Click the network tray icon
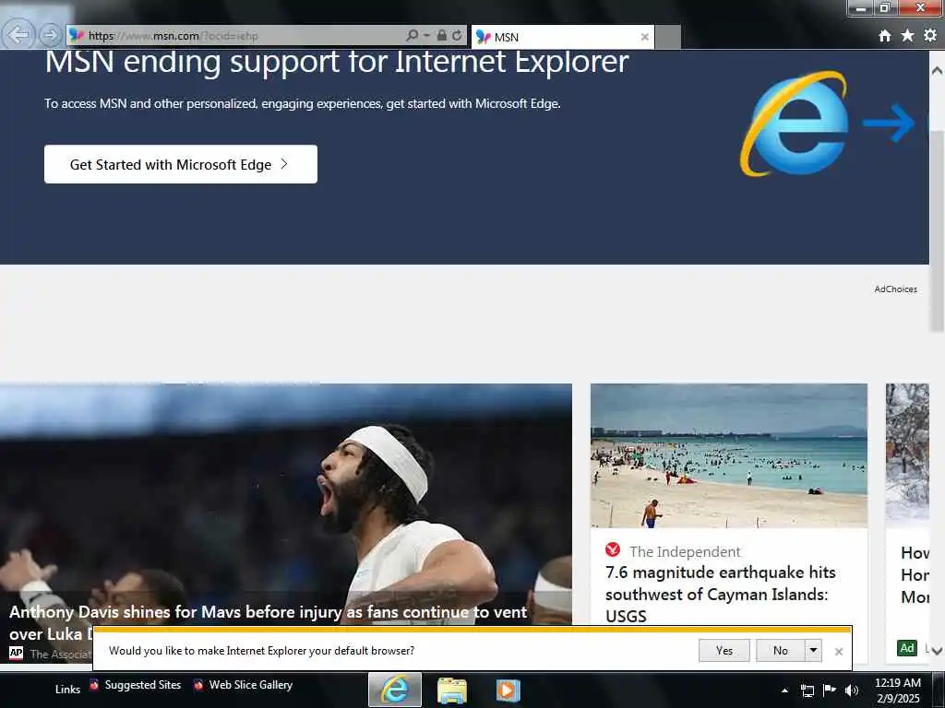Viewport: 945px width, 708px height. [x=807, y=690]
